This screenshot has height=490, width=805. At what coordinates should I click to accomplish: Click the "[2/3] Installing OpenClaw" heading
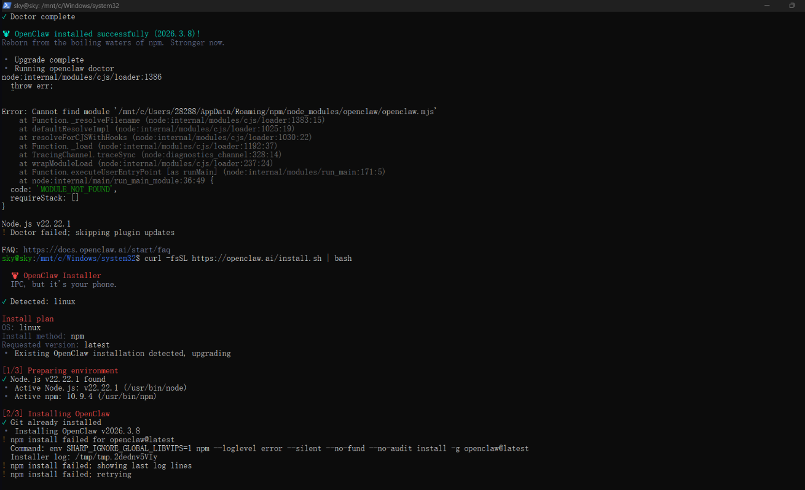[x=56, y=414]
